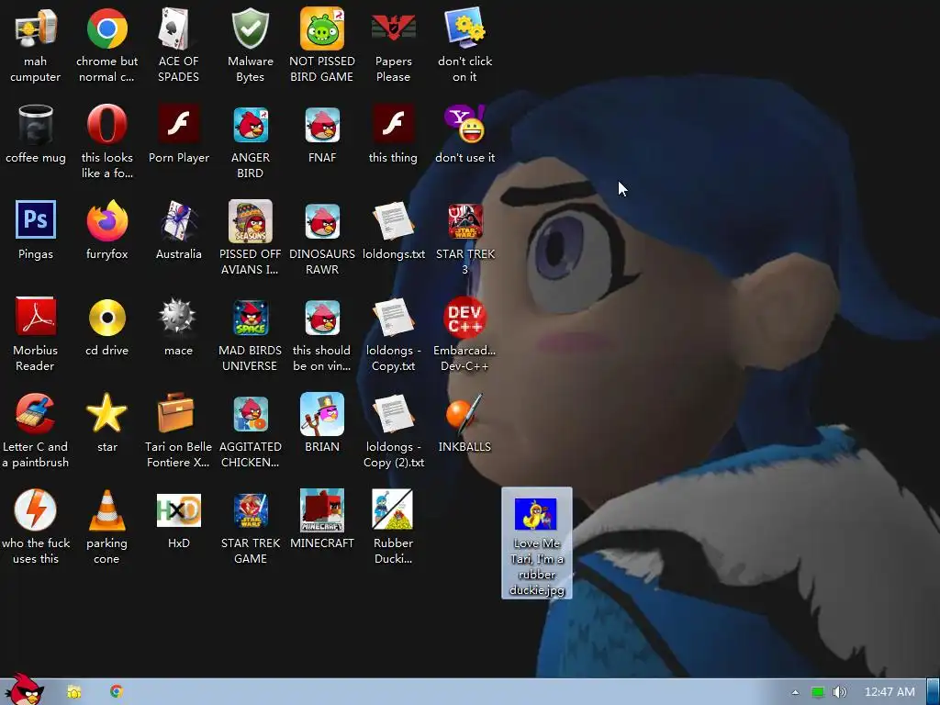Select the DINOSAURS RAWR icon

click(322, 220)
